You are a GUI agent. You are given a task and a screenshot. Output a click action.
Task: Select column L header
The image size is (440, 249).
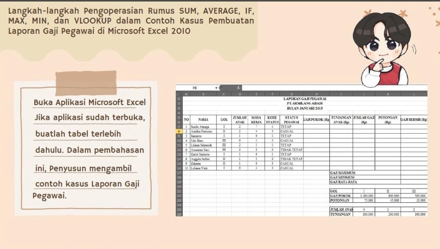414,94
